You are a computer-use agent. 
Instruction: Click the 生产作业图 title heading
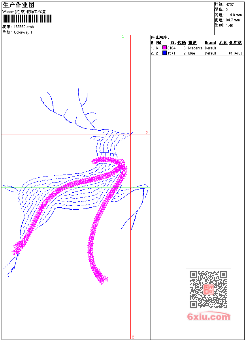[19, 5]
